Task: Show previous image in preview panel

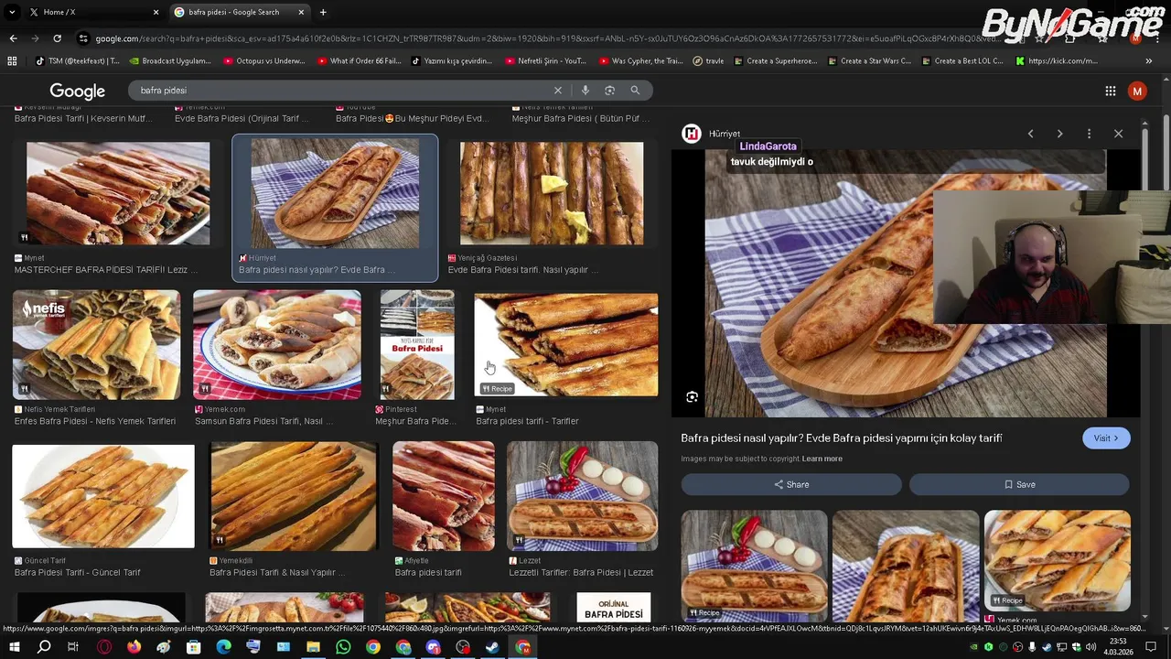Action: coord(1030,134)
